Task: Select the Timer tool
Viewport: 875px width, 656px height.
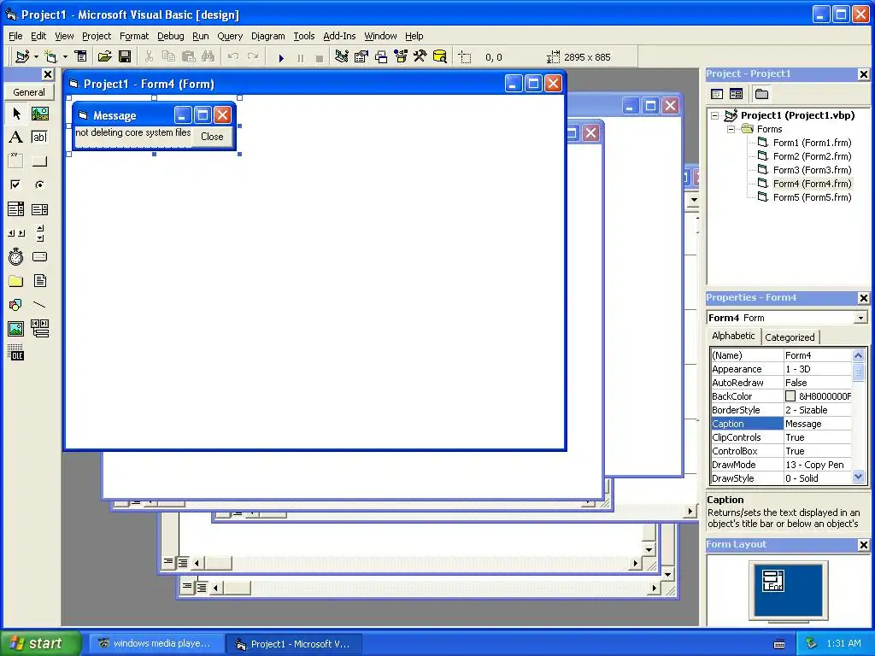Action: 16,256
